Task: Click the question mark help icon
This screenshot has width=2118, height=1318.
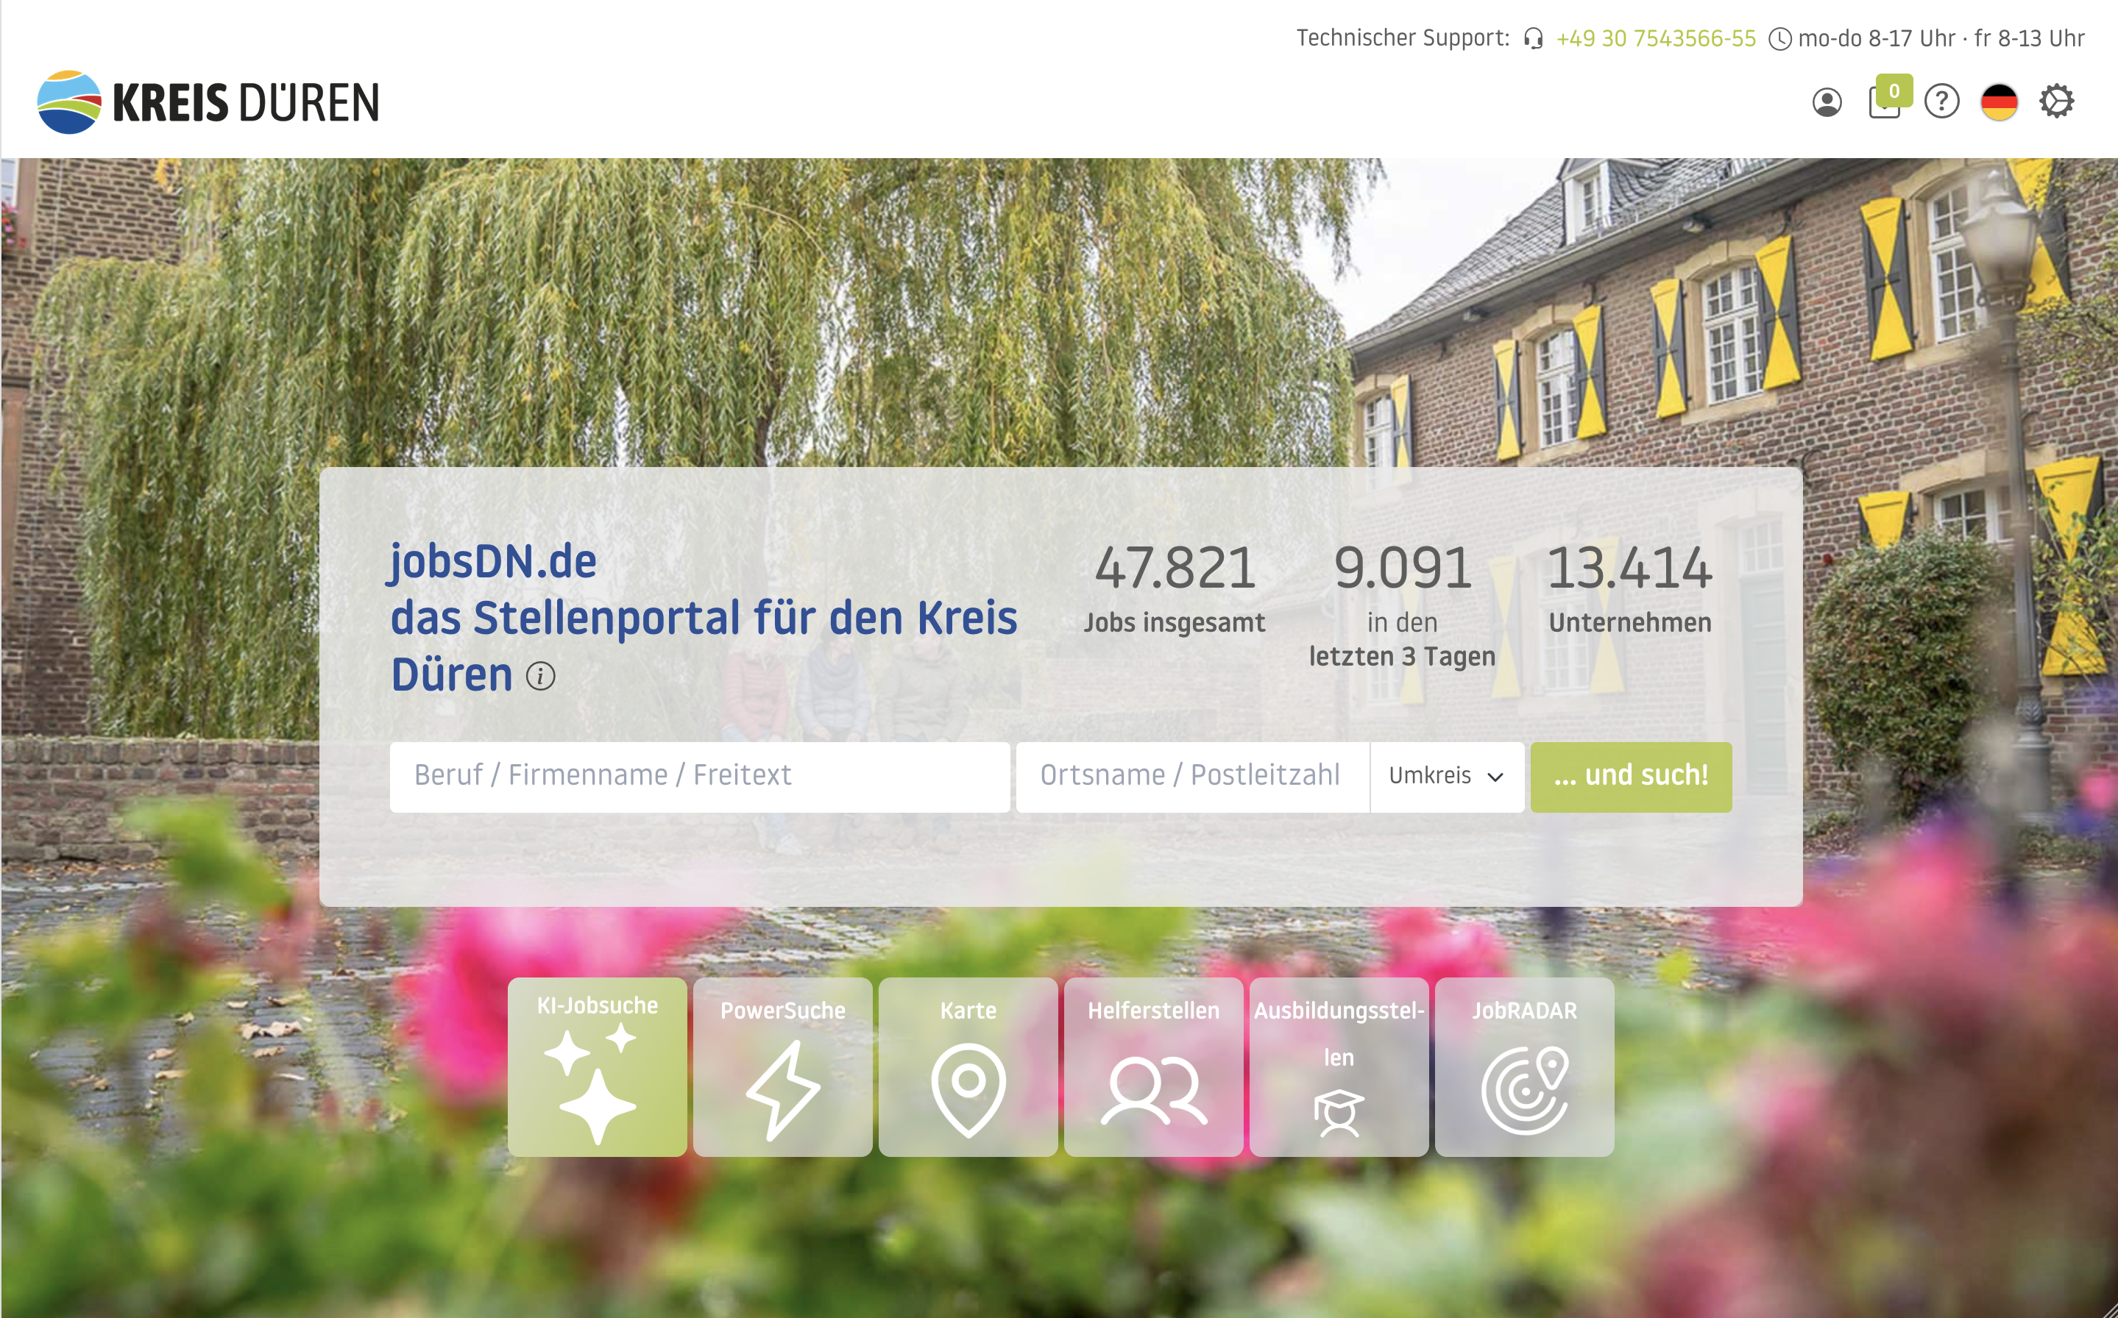Action: coord(1942,103)
